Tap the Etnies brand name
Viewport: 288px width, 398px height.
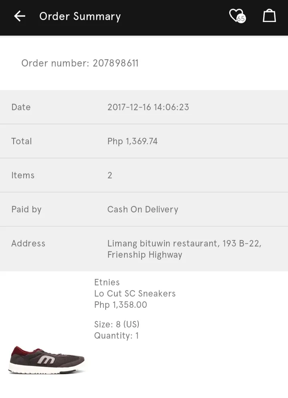click(107, 282)
